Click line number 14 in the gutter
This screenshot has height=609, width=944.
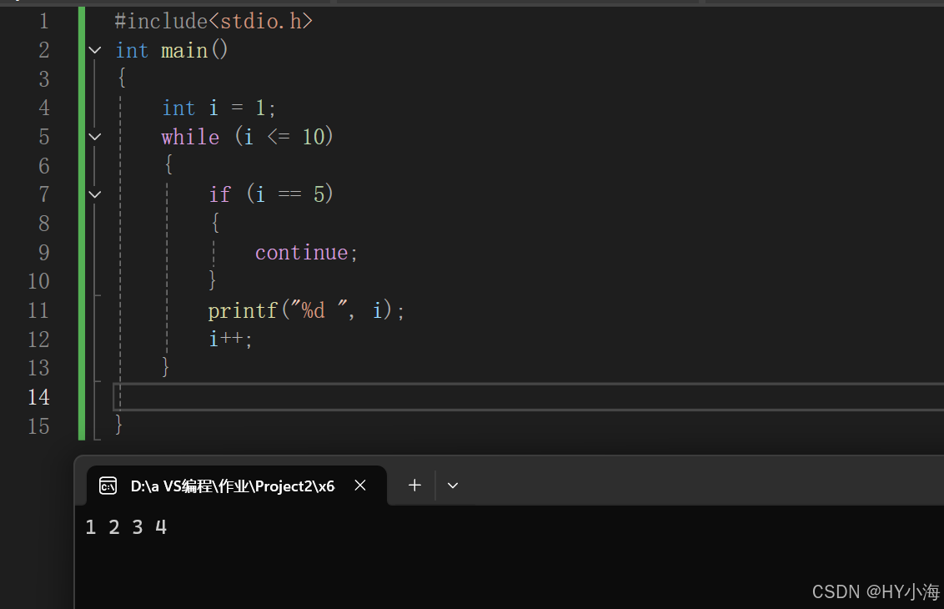coord(38,397)
